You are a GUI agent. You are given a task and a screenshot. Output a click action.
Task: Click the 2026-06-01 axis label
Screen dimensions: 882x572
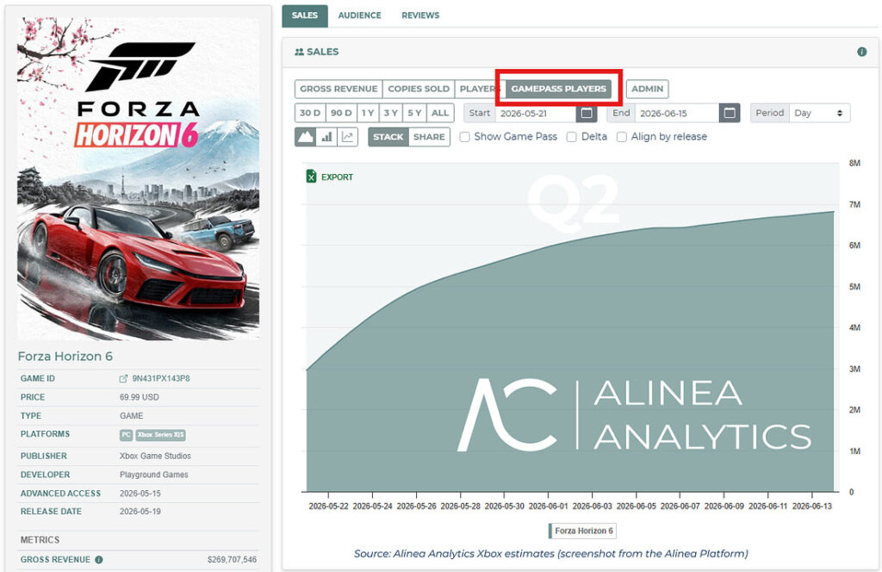click(549, 507)
